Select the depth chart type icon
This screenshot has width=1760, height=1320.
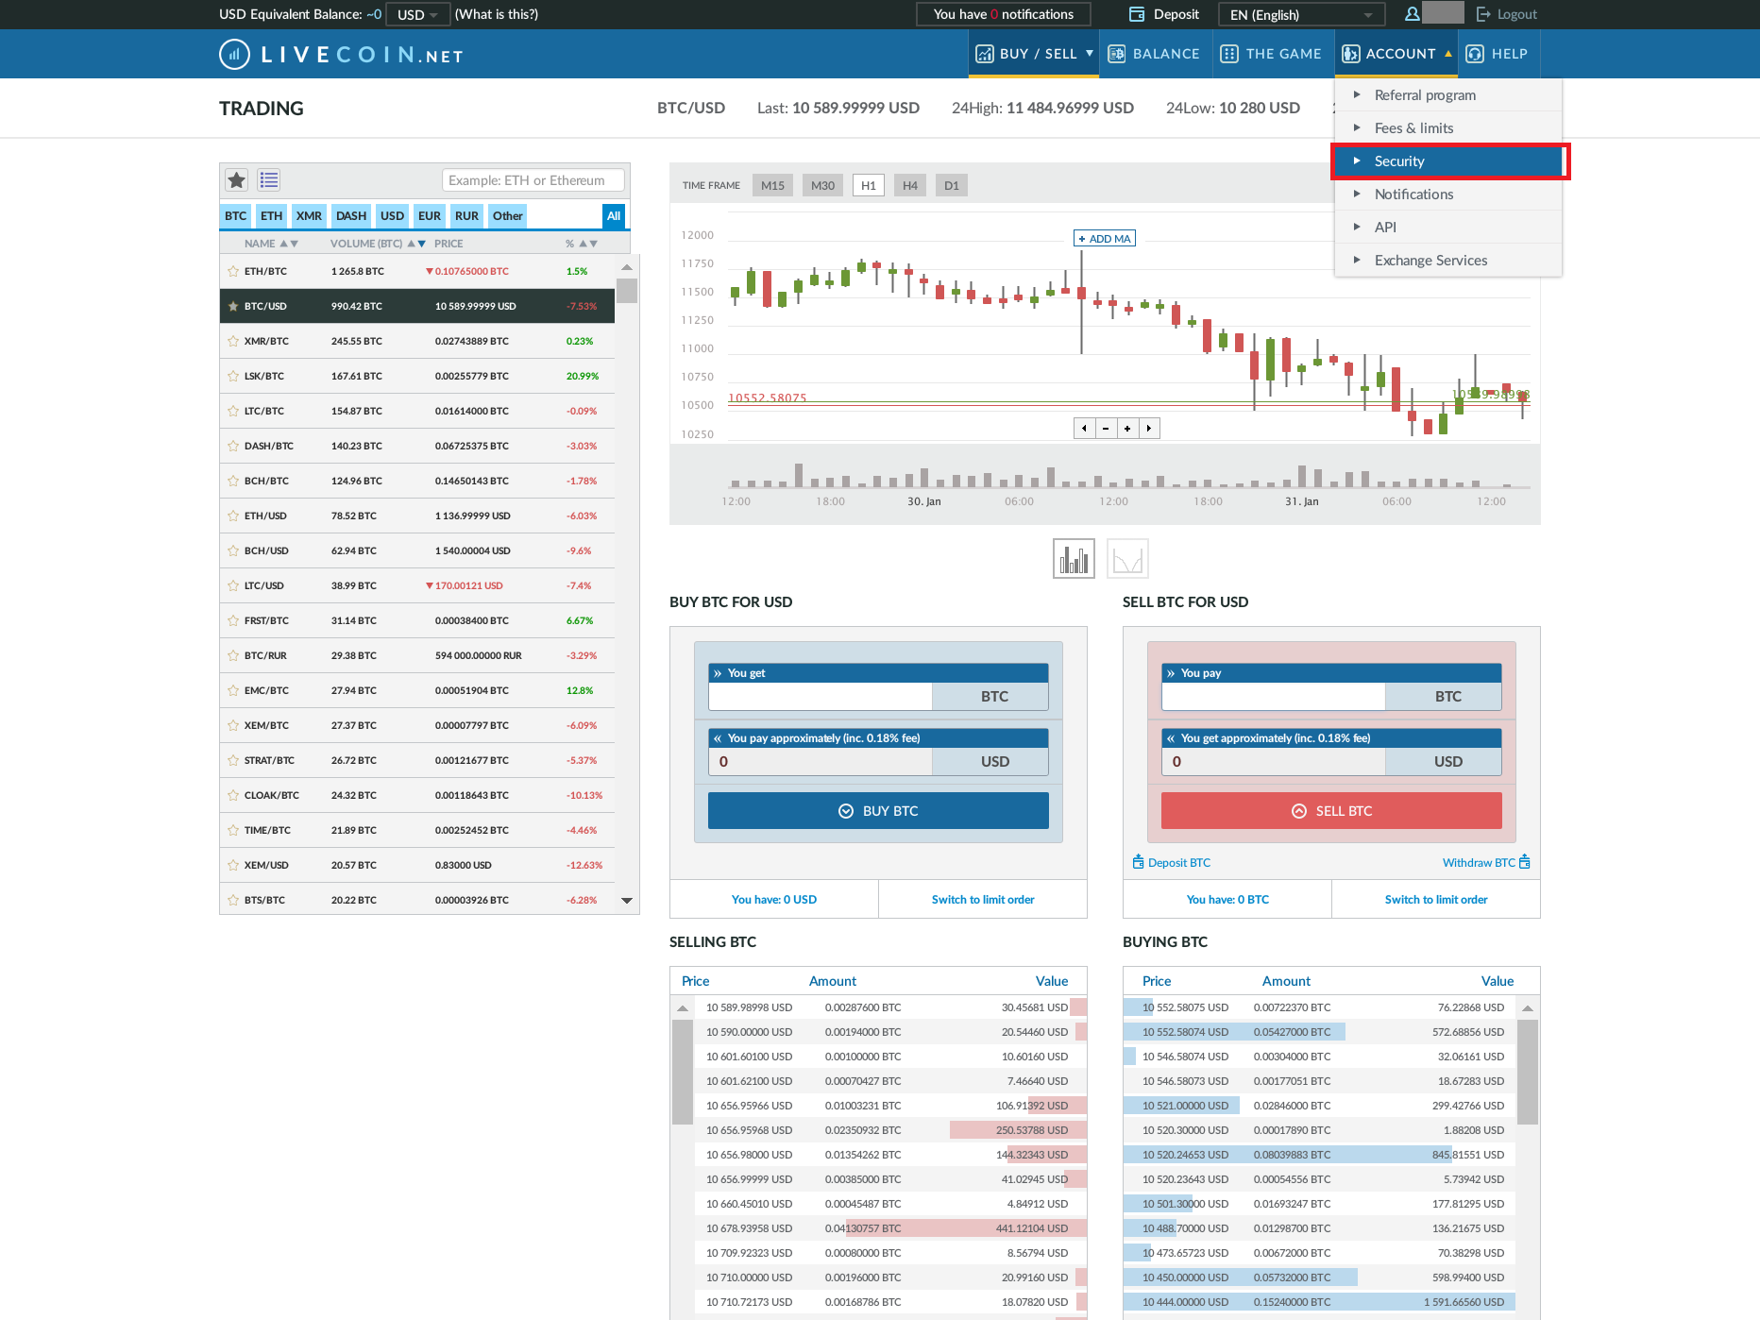pos(1127,559)
